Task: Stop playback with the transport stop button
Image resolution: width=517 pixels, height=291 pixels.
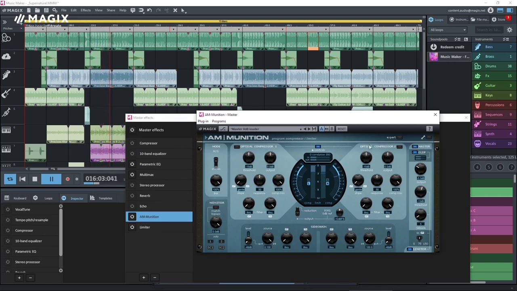Action: [x=35, y=179]
